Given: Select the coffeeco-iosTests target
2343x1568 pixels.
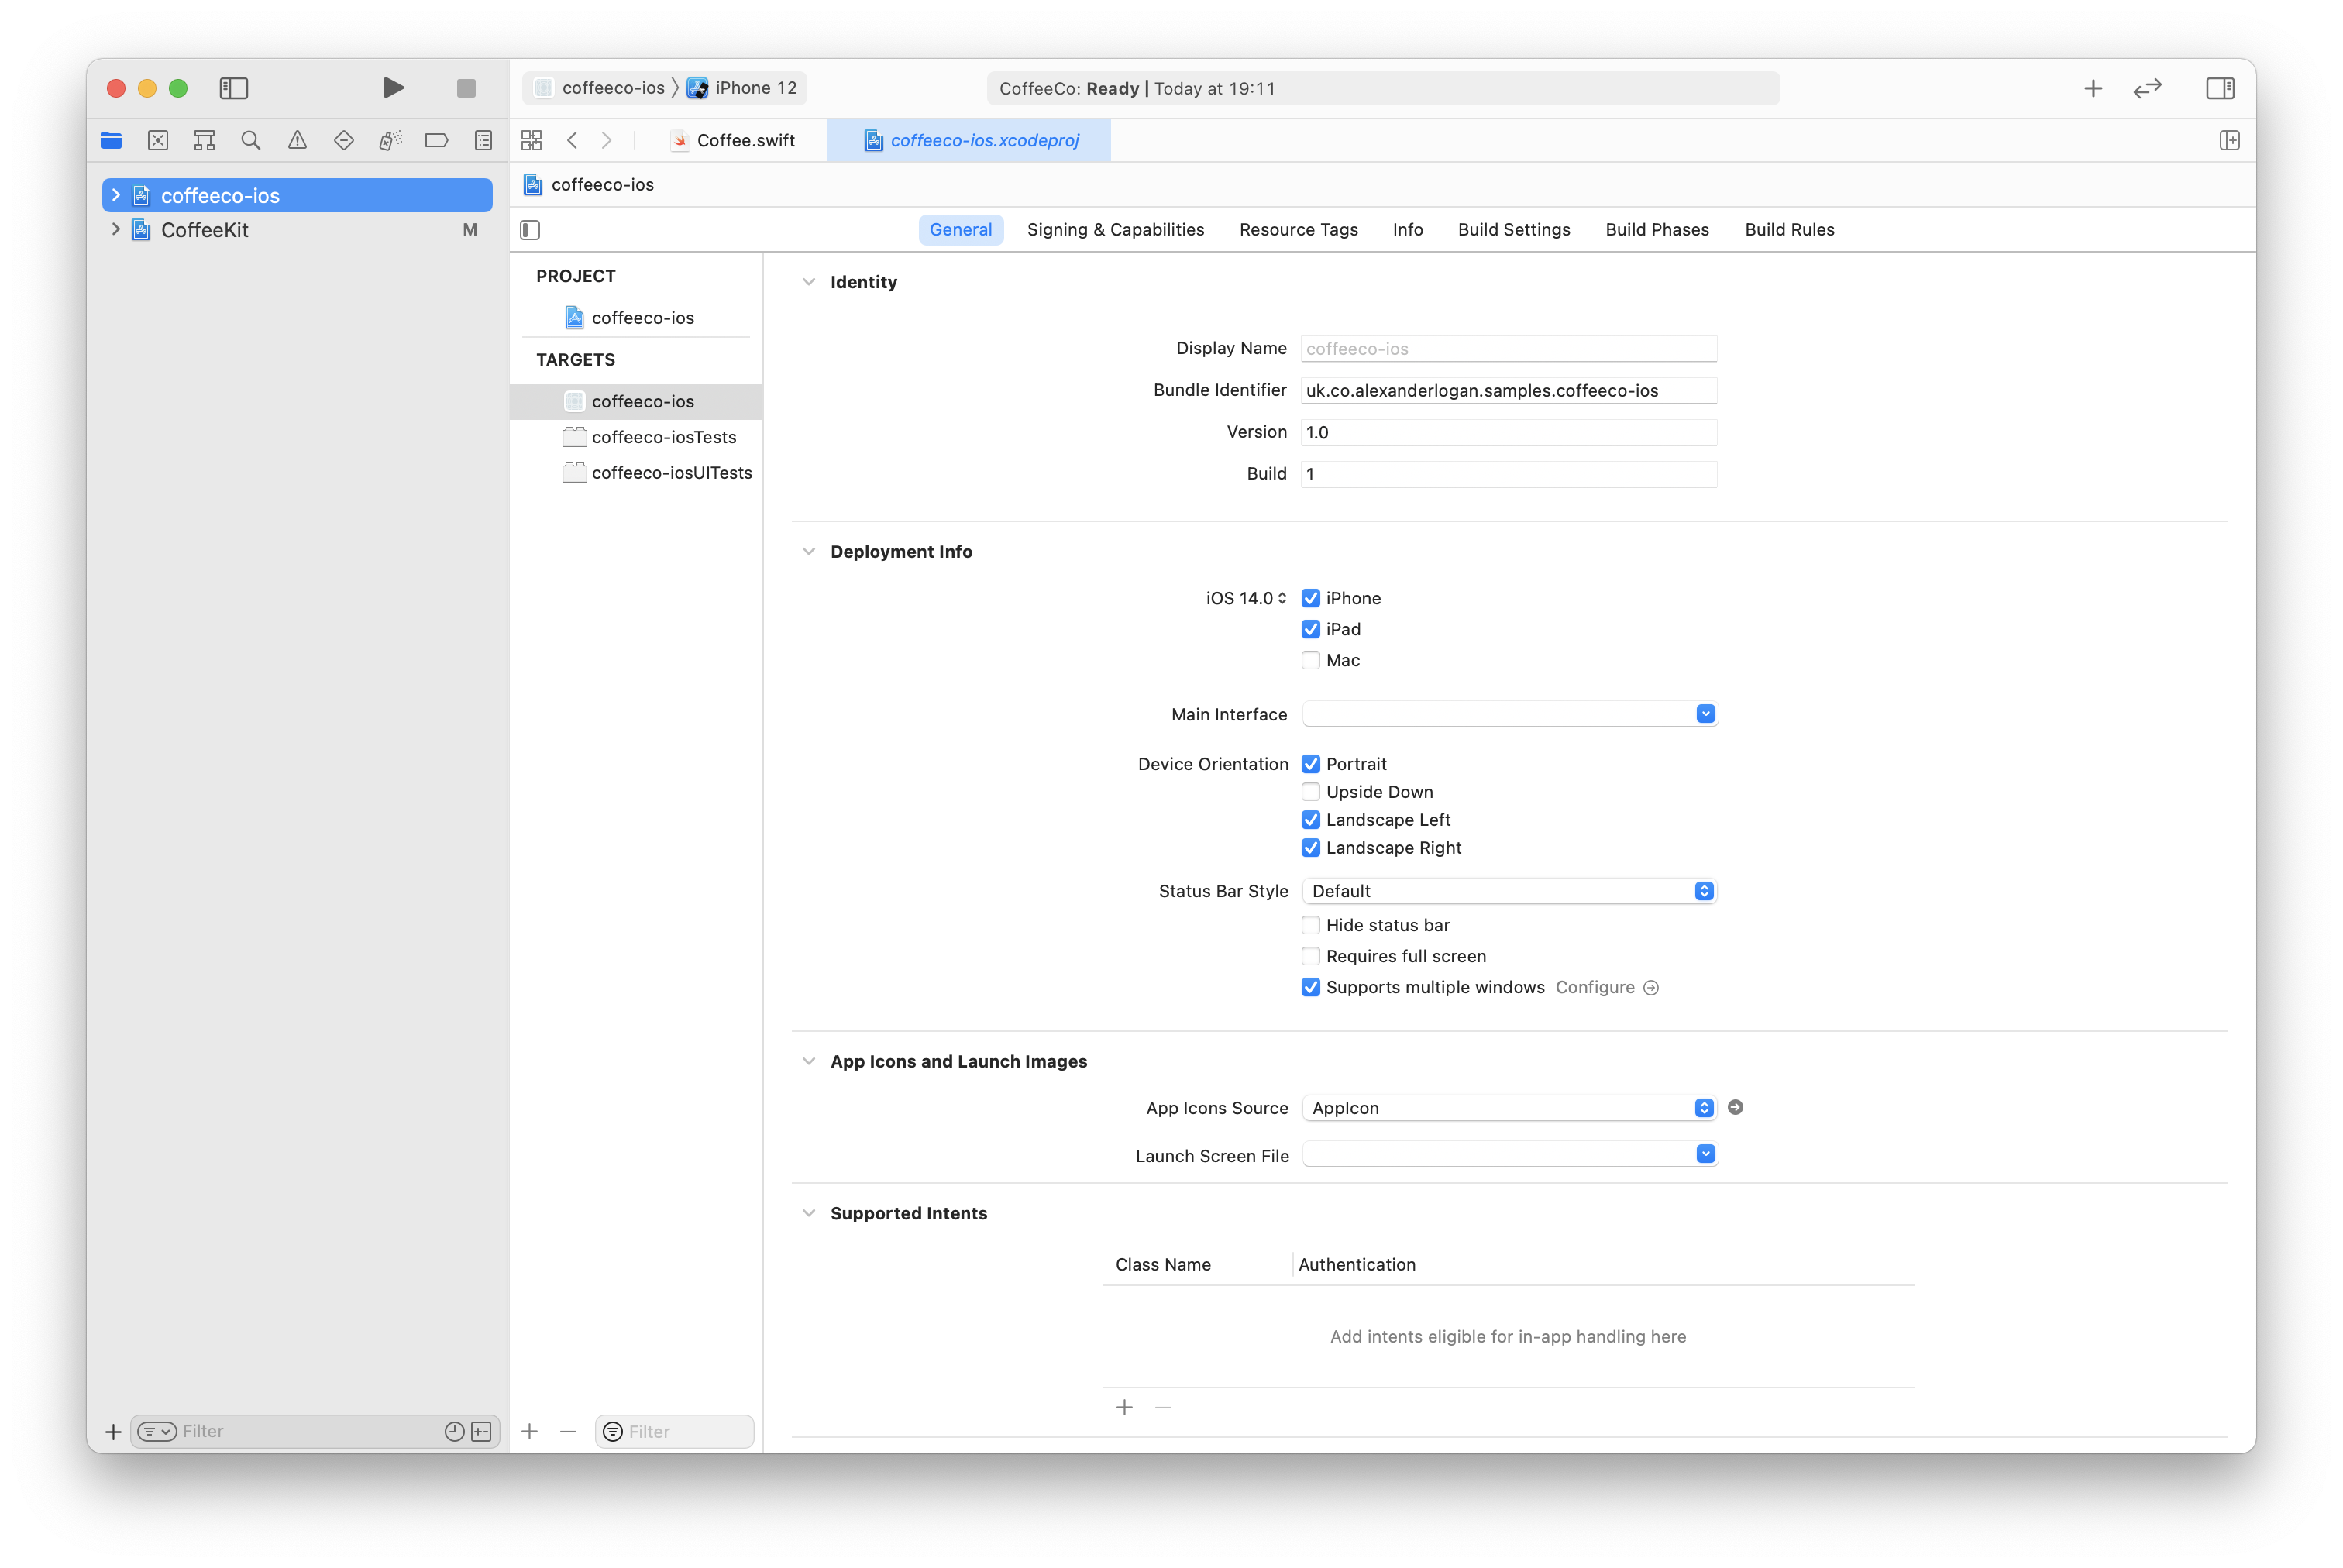Looking at the screenshot, I should 663,437.
